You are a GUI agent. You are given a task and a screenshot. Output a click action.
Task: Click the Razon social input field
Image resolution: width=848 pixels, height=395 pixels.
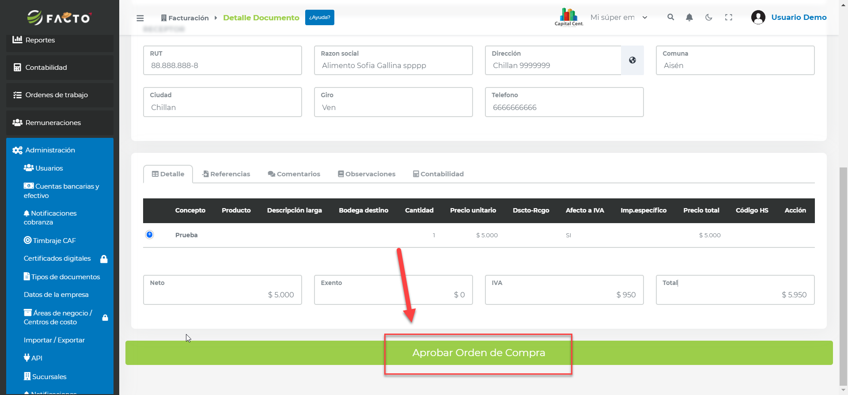[393, 65]
